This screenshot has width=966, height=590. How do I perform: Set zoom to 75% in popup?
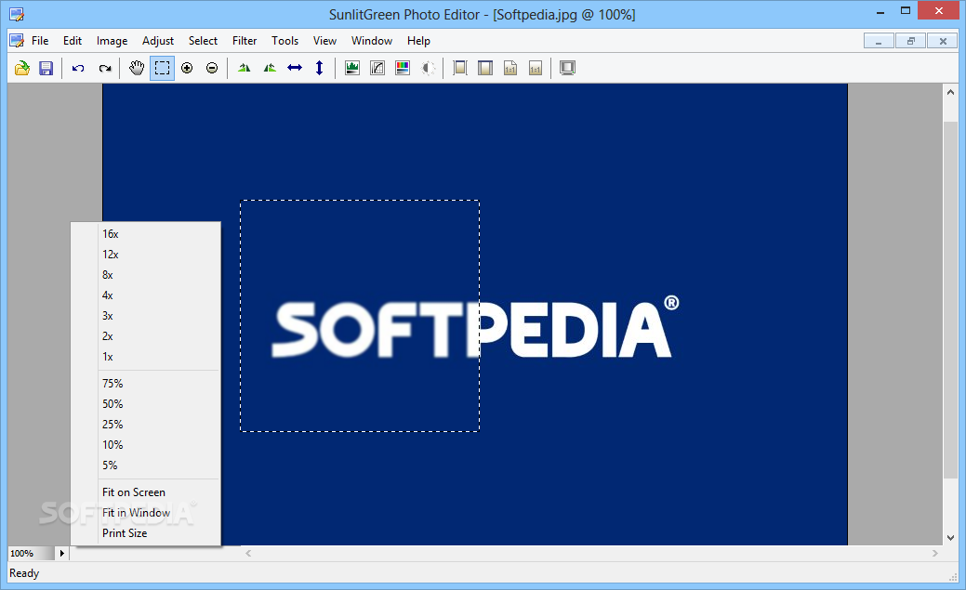coord(146,383)
